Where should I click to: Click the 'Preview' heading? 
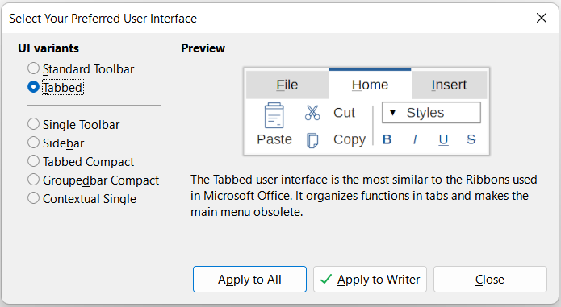click(x=203, y=48)
